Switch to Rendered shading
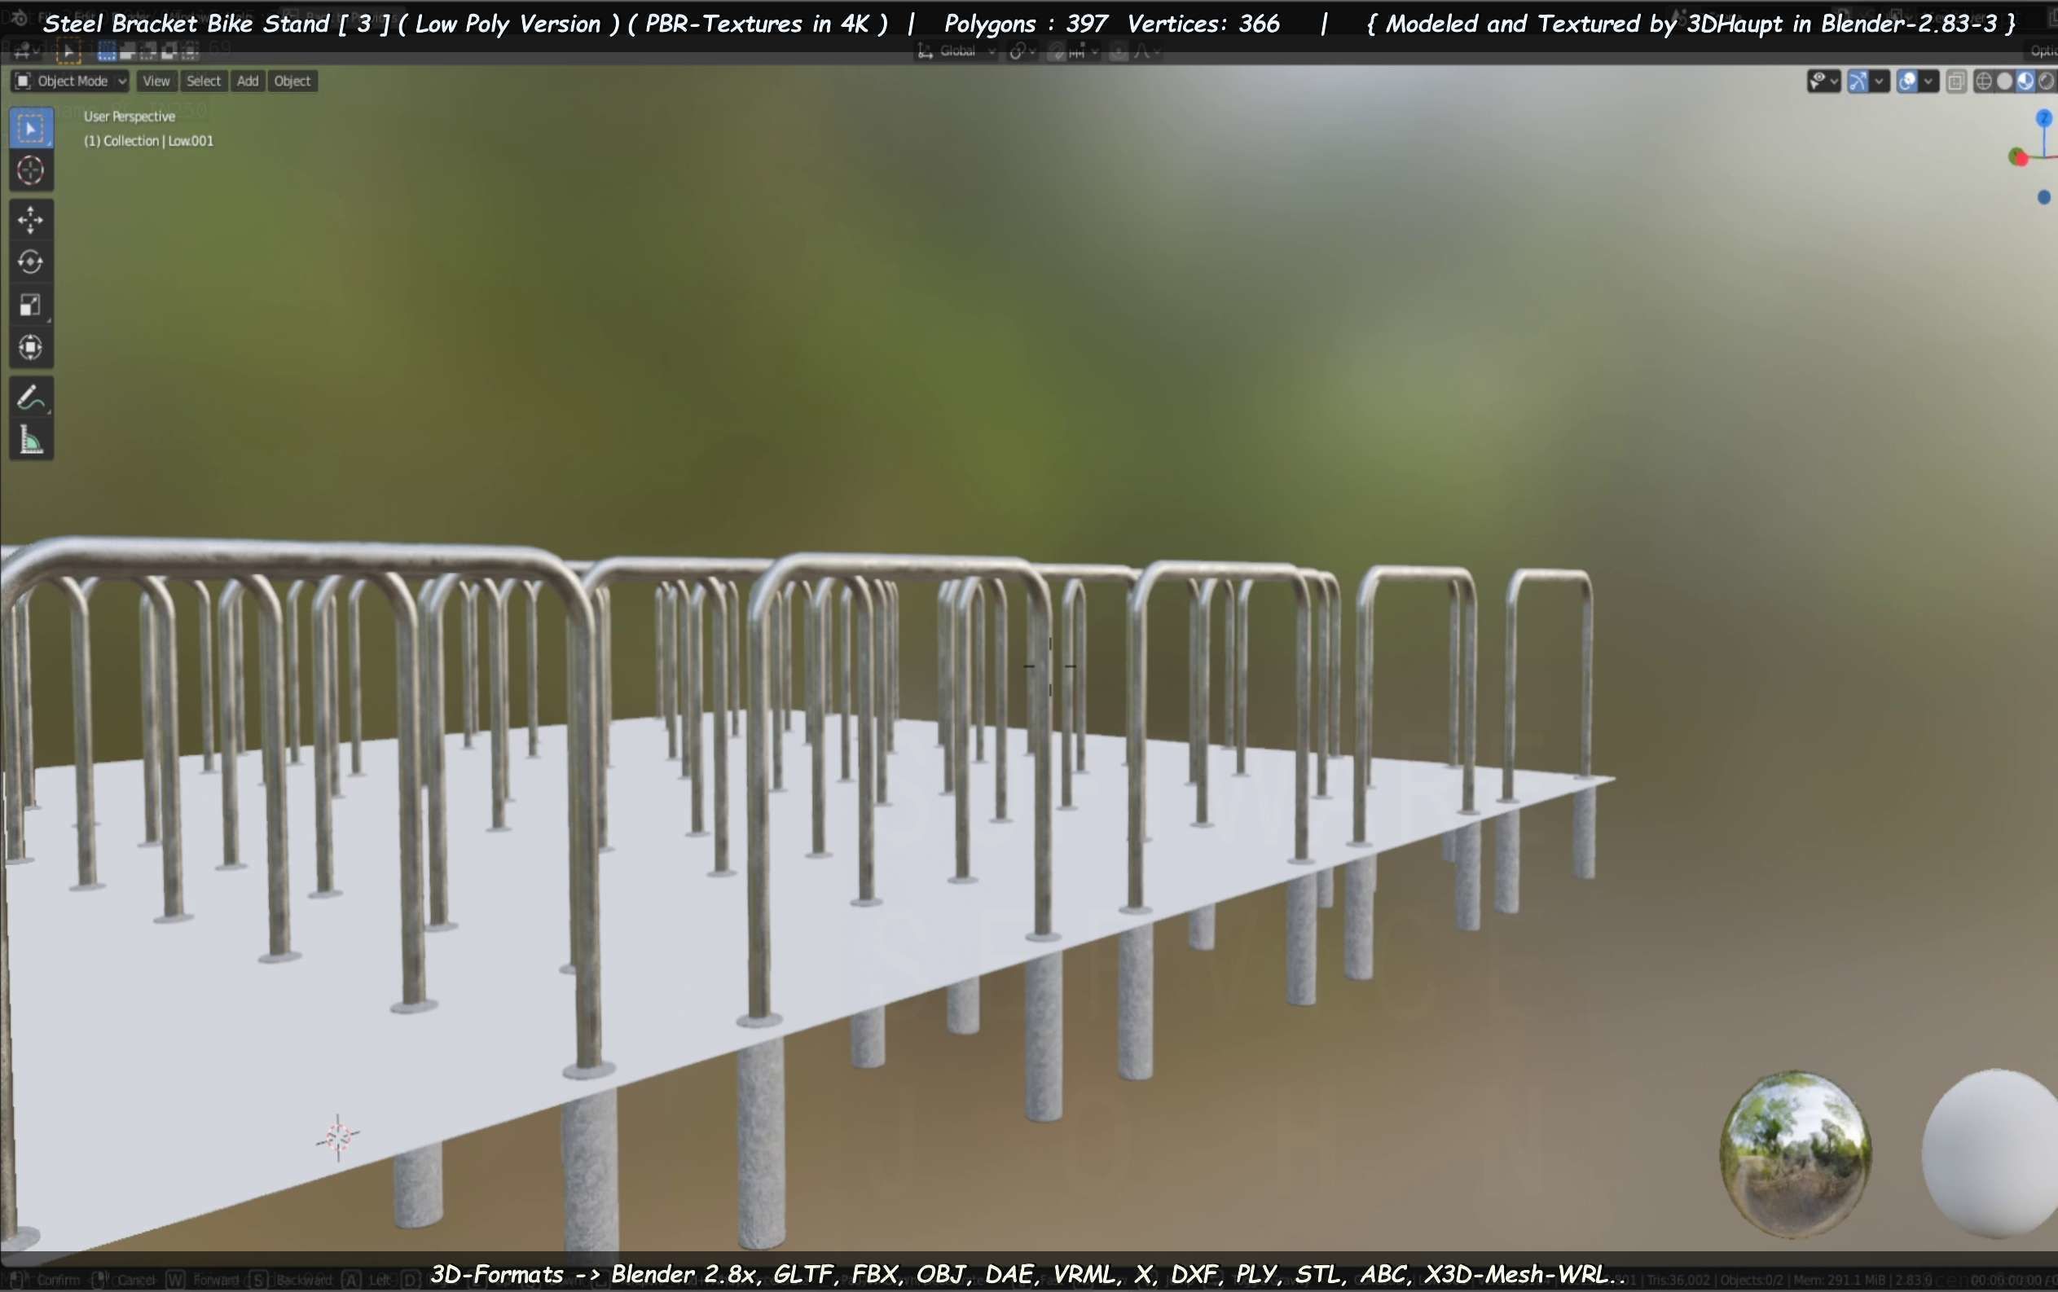The width and height of the screenshot is (2058, 1292). click(2045, 81)
